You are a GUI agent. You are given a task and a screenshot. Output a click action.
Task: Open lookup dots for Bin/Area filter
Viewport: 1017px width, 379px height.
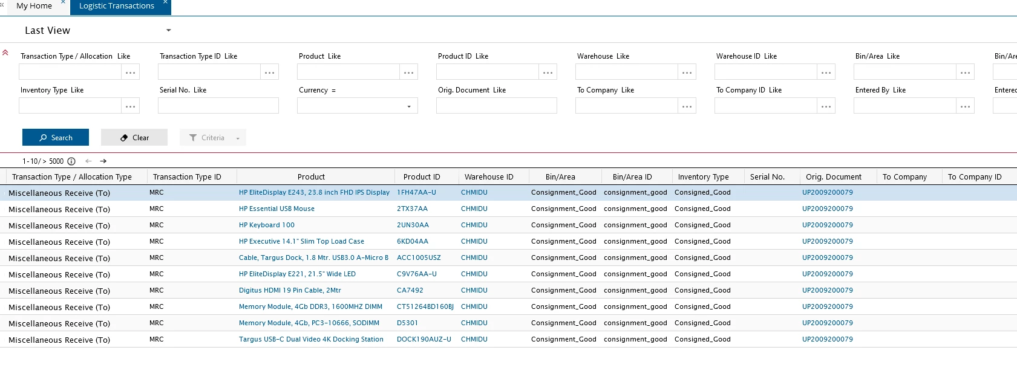point(966,72)
